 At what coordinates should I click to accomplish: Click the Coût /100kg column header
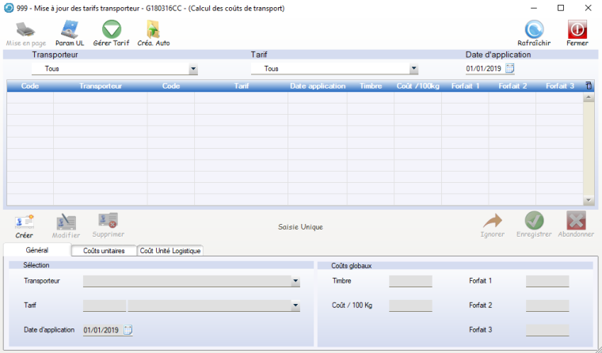coord(418,86)
